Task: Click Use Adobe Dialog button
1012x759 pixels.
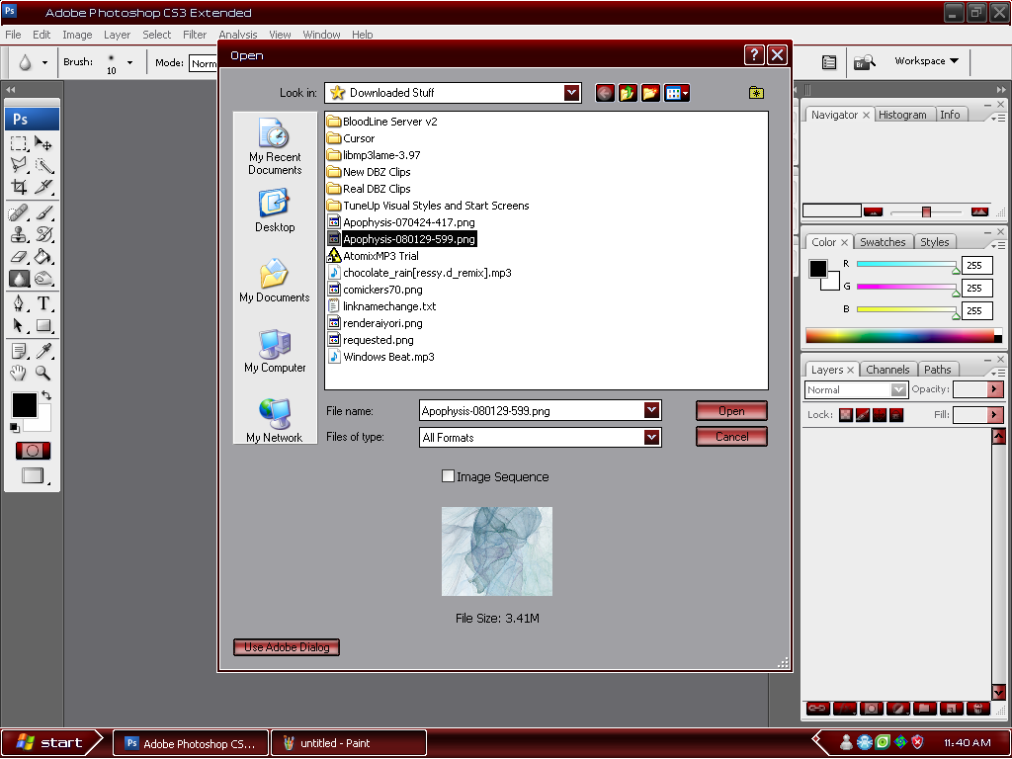Action: [287, 646]
